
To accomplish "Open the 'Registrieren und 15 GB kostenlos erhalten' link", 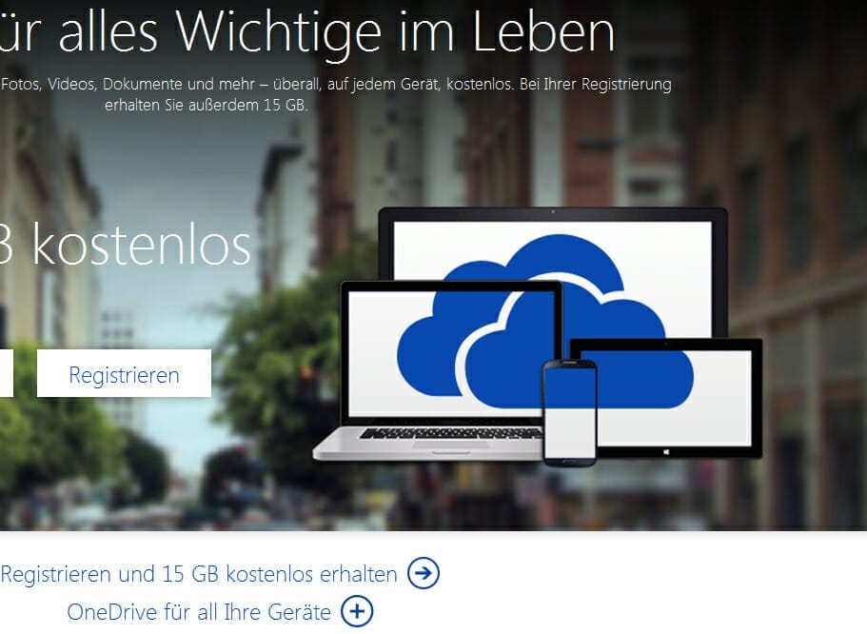I will click(x=199, y=574).
